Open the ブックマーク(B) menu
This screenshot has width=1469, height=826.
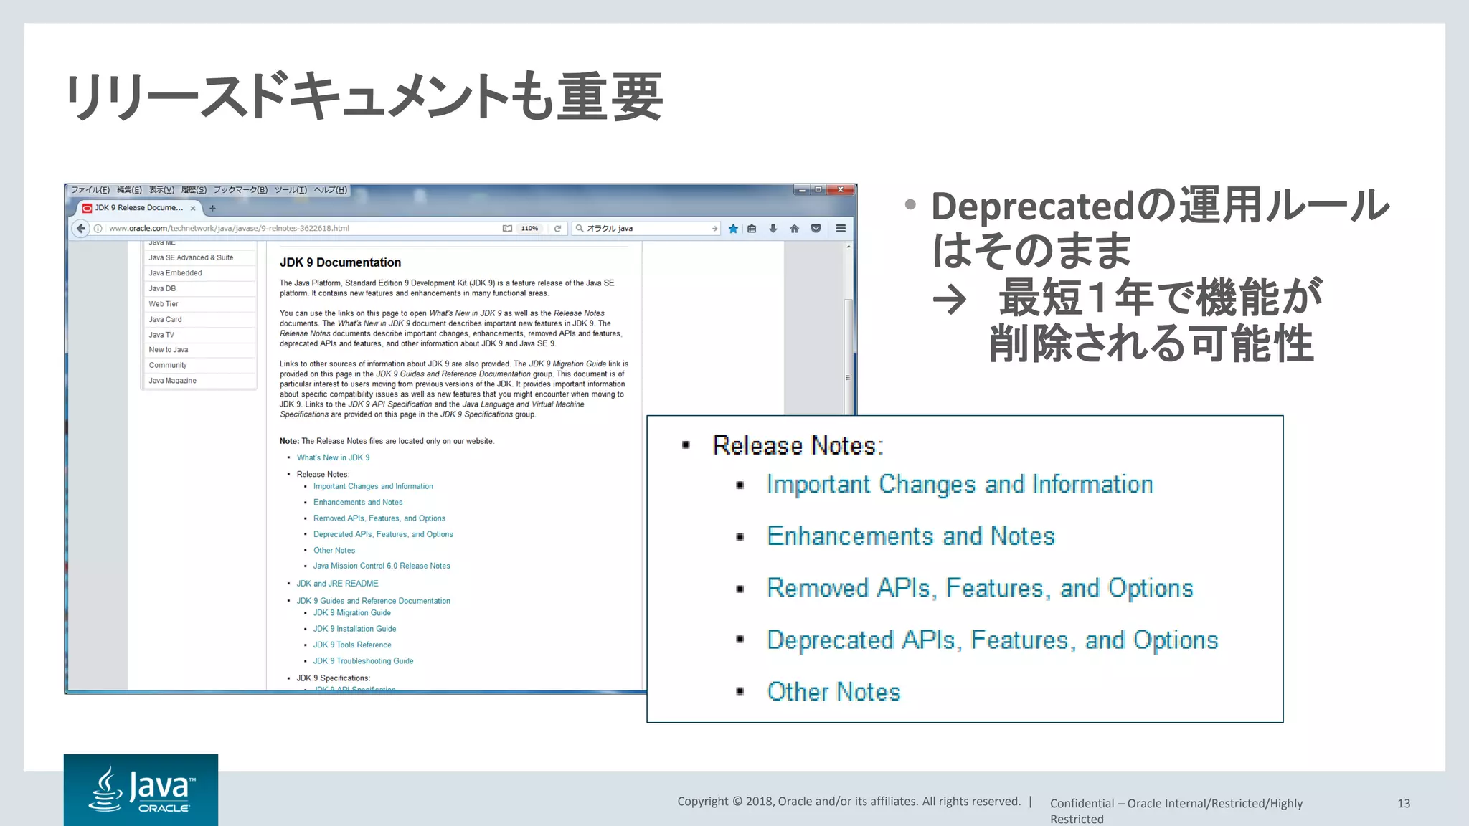(240, 190)
